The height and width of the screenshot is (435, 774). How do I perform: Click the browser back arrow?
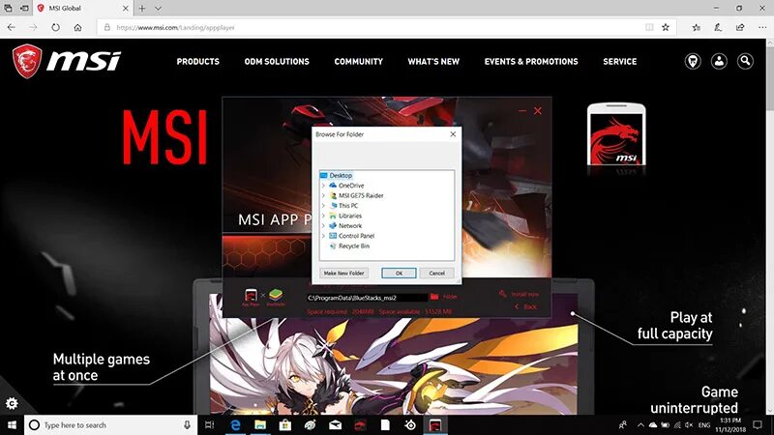pyautogui.click(x=12, y=28)
